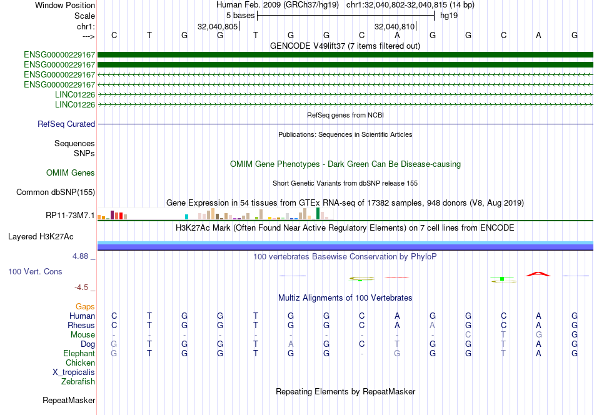Click the RepeatMasker track label
This screenshot has width=594, height=415.
click(69, 400)
